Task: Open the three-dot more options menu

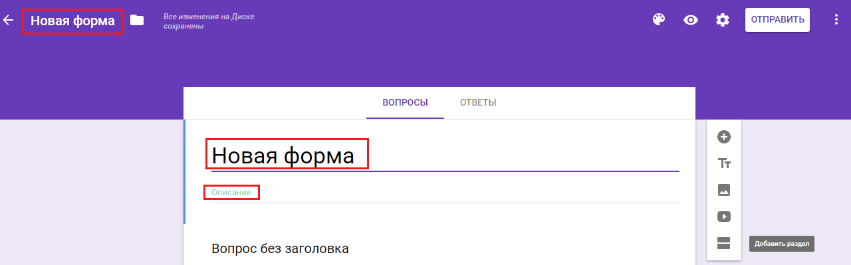Action: 836,20
